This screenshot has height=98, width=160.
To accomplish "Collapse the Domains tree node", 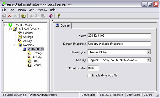I will [x=15, y=45].
